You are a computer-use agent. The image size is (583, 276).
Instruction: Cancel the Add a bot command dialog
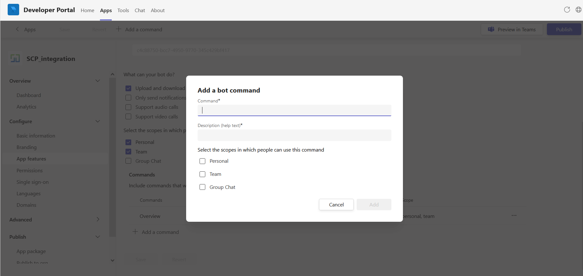(x=336, y=205)
